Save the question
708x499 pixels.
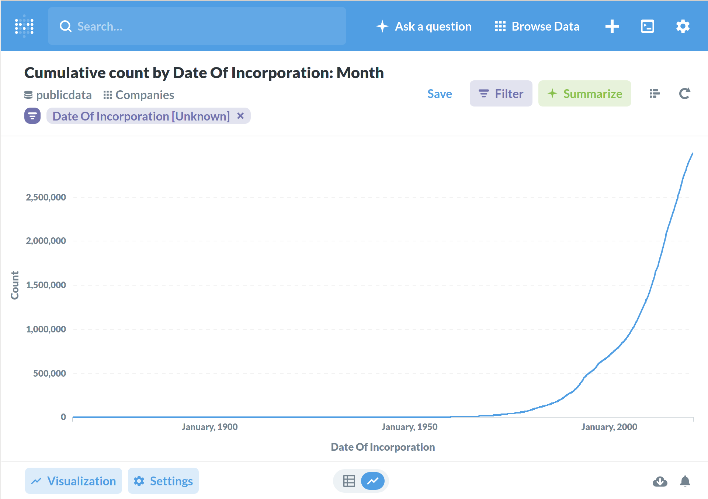click(x=440, y=94)
